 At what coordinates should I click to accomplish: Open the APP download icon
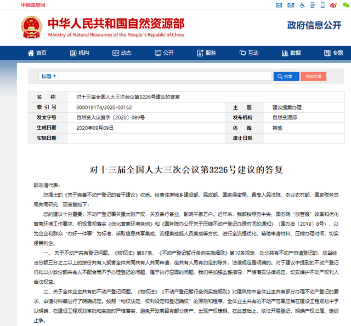(313, 5)
